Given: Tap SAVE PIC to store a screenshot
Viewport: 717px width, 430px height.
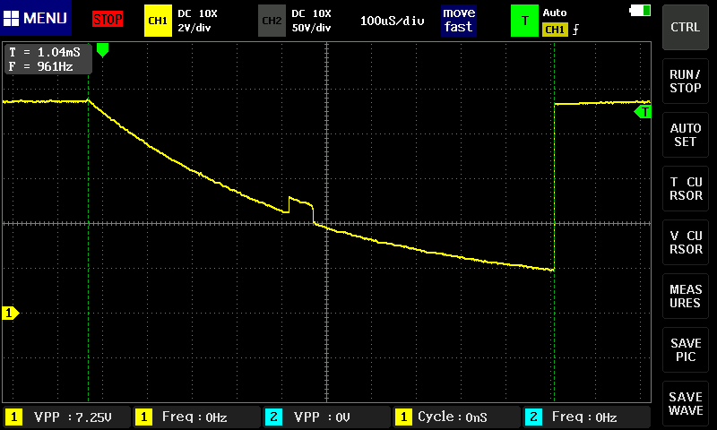Looking at the screenshot, I should click(685, 350).
